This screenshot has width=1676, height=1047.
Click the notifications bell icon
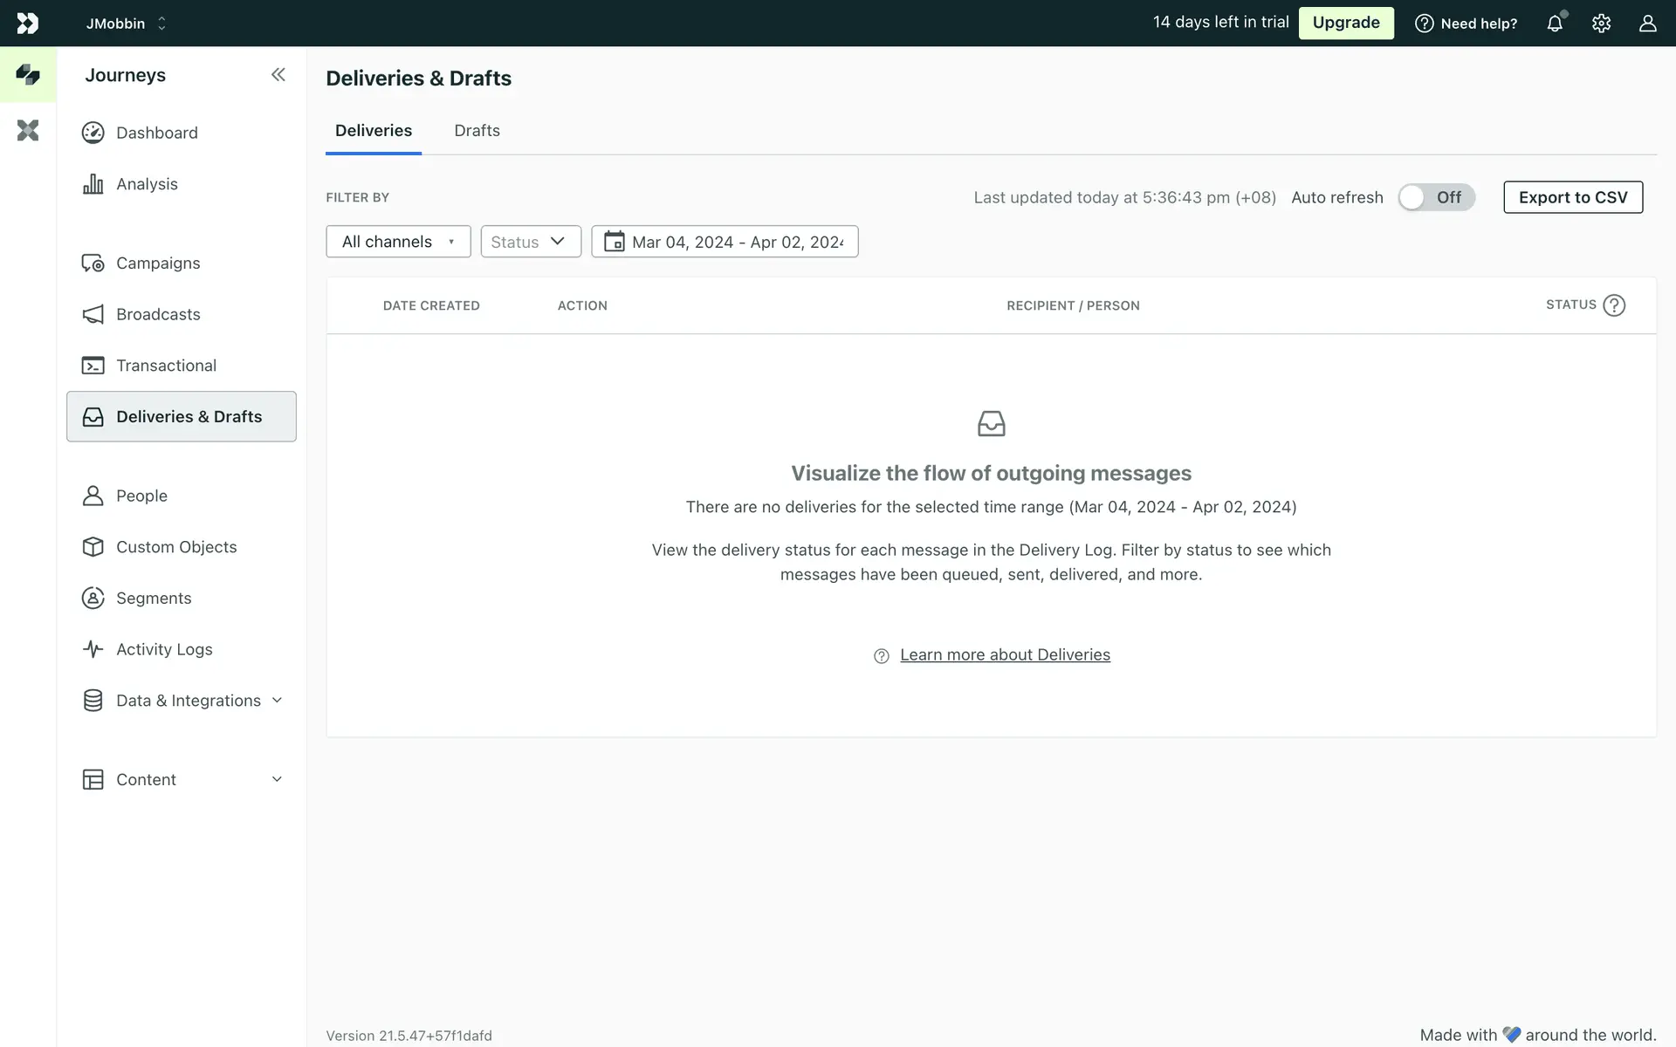point(1555,24)
